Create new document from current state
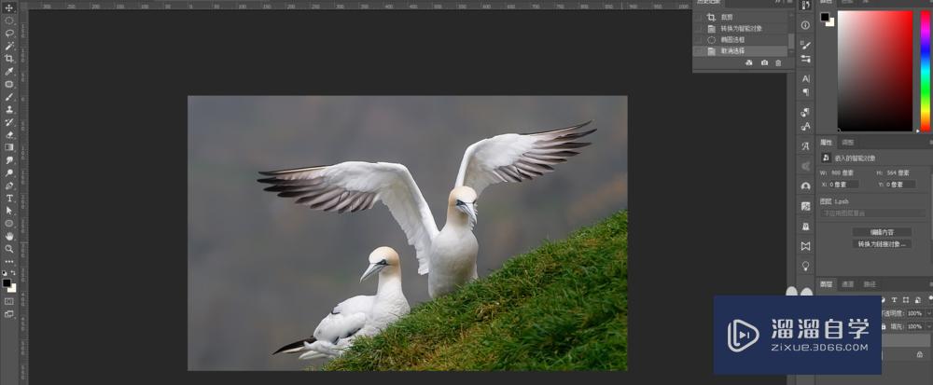The width and height of the screenshot is (933, 385). tap(749, 63)
